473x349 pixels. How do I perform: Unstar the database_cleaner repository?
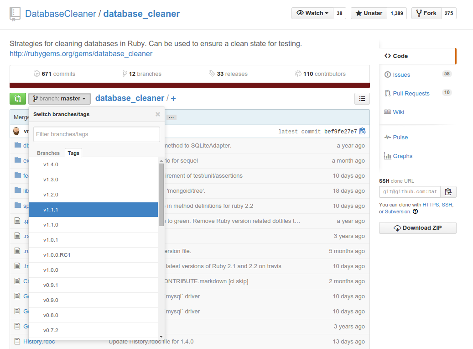369,13
